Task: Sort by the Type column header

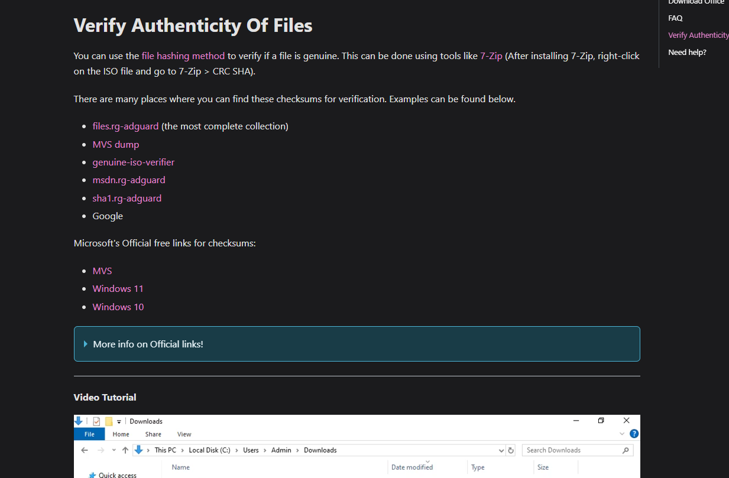Action: pos(478,467)
